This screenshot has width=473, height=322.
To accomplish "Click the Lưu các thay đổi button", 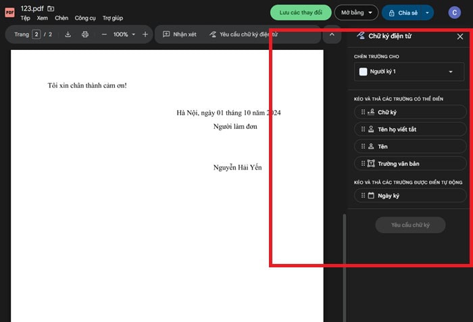I will [x=300, y=12].
